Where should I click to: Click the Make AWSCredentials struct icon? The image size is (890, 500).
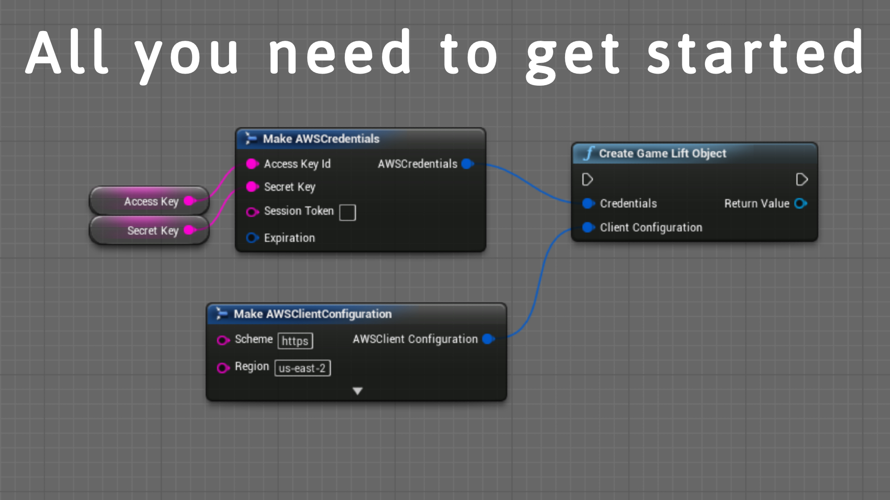[x=251, y=138]
